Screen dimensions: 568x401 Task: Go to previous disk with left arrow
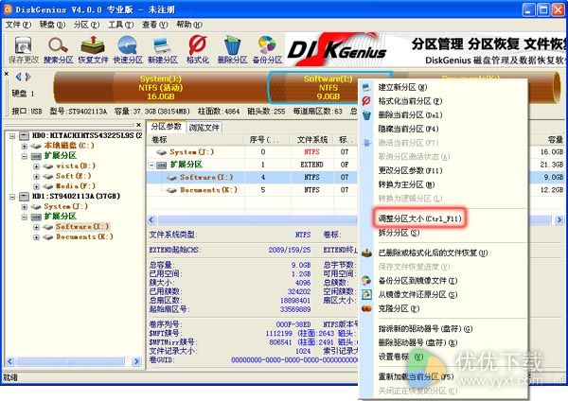[x=19, y=77]
